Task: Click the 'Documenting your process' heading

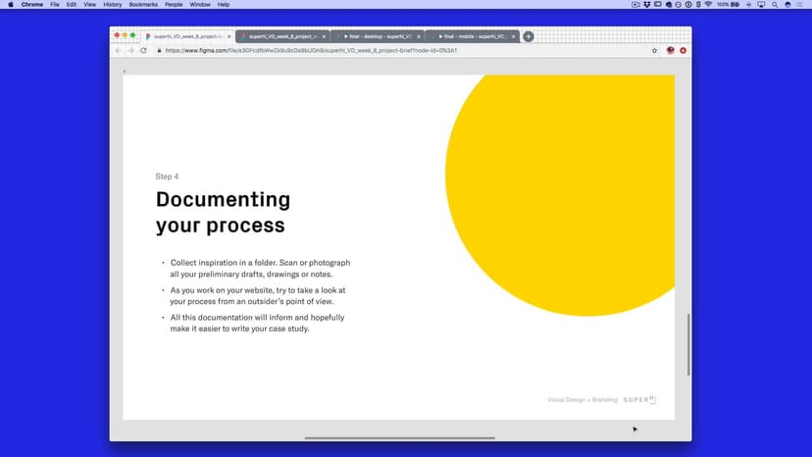Action: pos(223,212)
